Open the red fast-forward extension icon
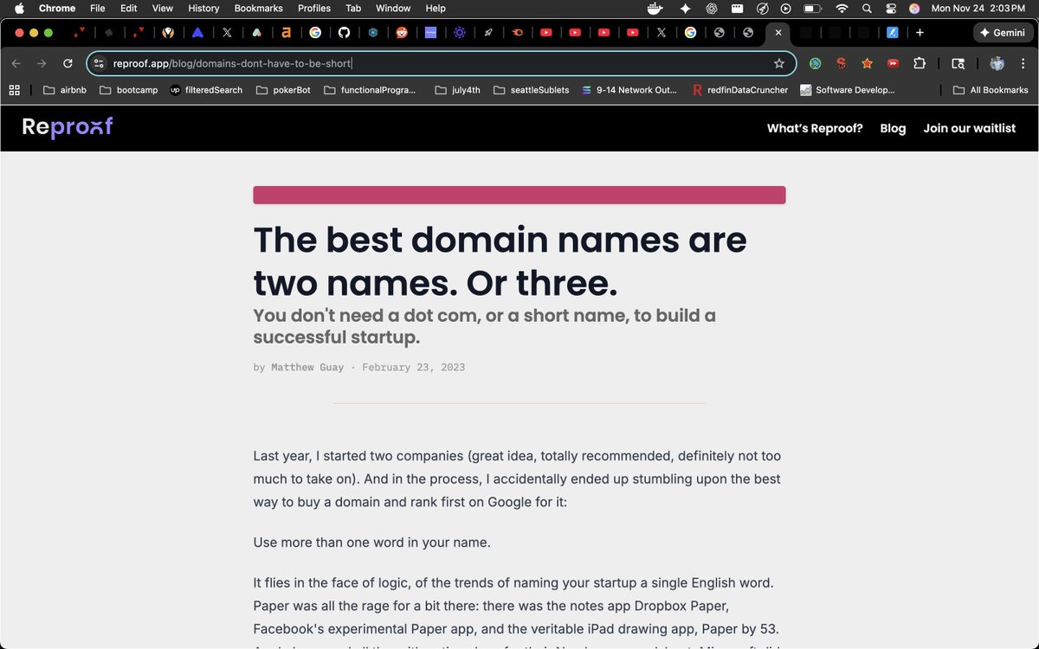The width and height of the screenshot is (1039, 649). point(893,63)
